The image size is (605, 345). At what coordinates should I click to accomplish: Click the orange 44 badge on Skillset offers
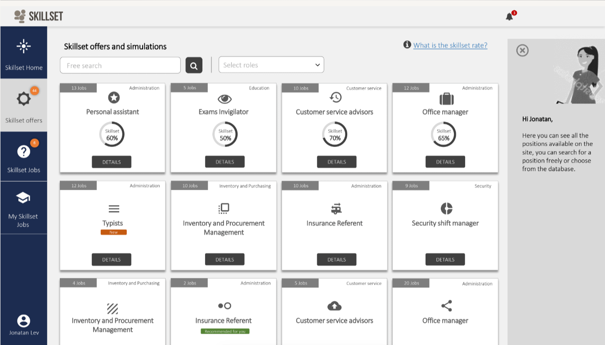coord(34,90)
